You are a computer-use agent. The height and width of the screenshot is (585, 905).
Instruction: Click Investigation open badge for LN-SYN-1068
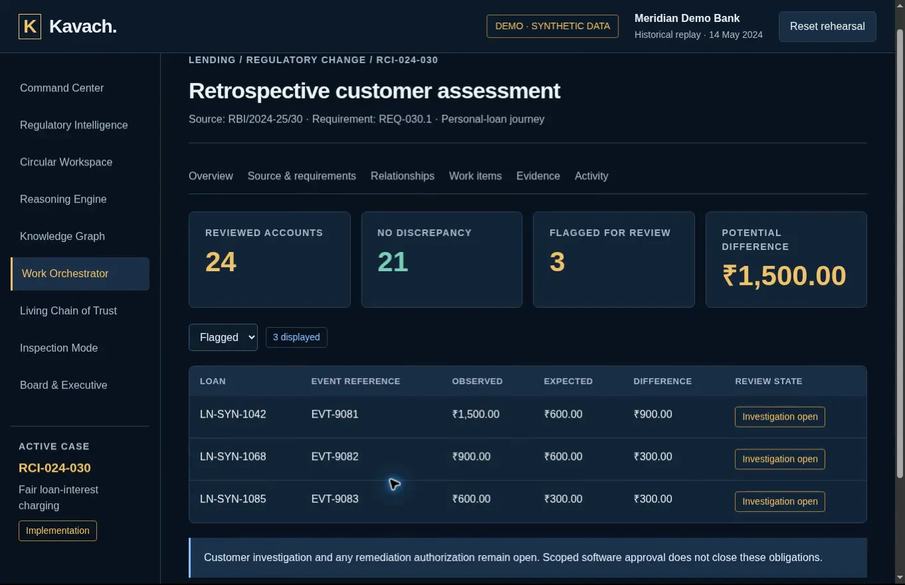(780, 459)
